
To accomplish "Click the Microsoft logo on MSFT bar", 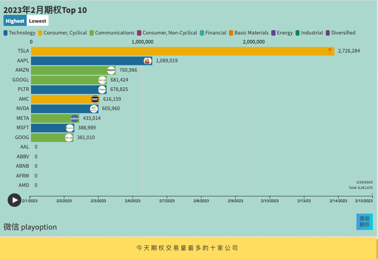I will (x=70, y=128).
